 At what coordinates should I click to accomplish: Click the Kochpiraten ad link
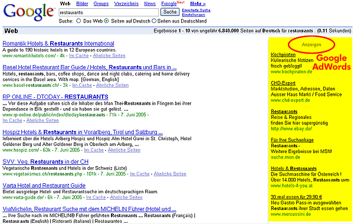tap(283, 54)
